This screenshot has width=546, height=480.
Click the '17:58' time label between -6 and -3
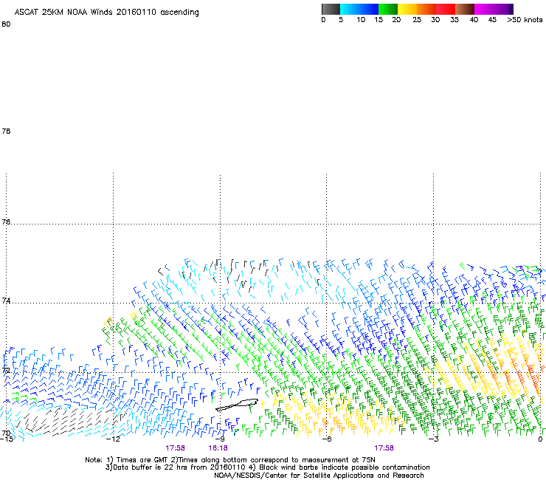[384, 448]
